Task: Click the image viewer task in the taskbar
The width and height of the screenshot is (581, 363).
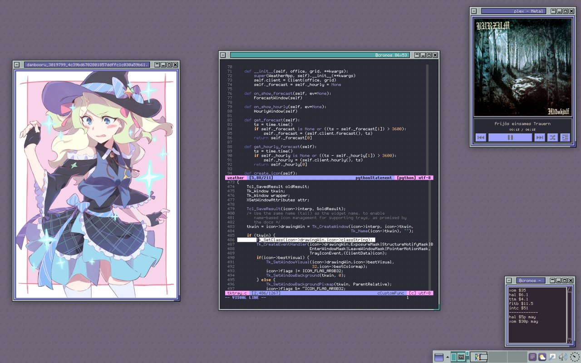Action: coord(479,357)
